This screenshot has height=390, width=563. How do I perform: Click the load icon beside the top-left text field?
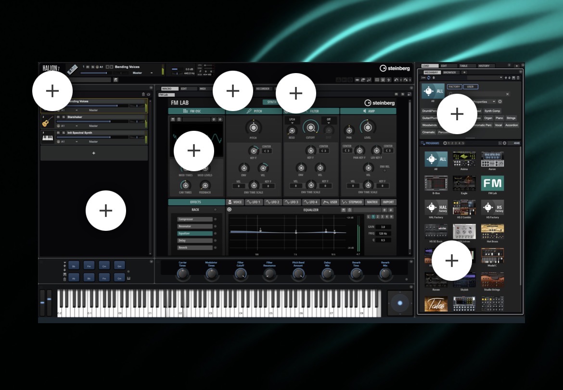coord(115,80)
